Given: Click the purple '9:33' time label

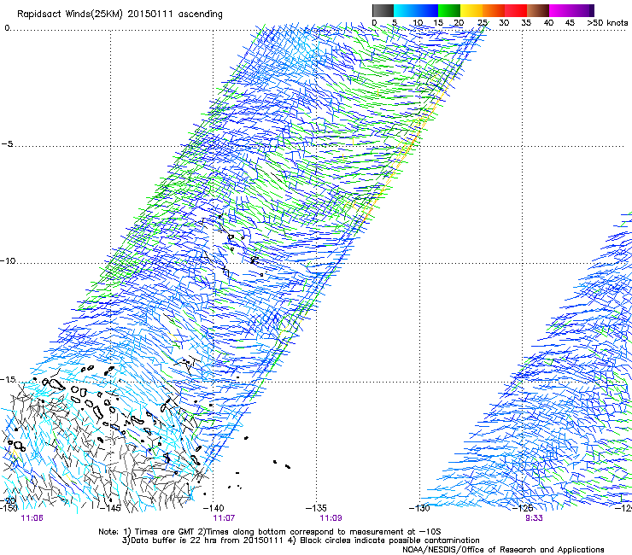Looking at the screenshot, I should (534, 518).
